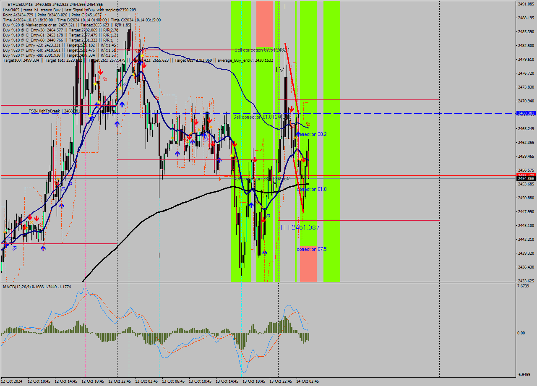Click the 2485.390 price axis value
Viewport: 537px width, 386px height.
[526, 31]
